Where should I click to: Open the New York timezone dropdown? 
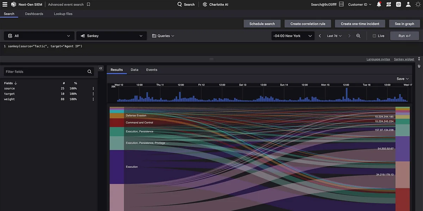[x=293, y=35]
